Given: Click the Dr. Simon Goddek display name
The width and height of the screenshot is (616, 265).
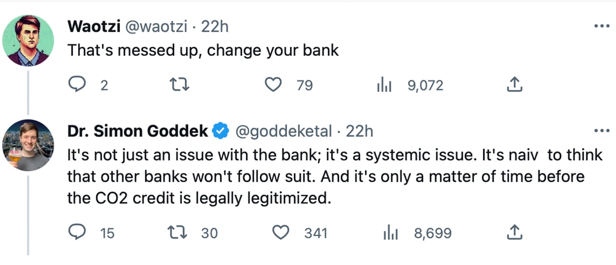Looking at the screenshot, I should coord(138,131).
